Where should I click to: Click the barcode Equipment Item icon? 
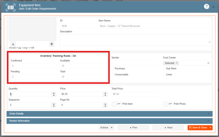tap(11, 7)
